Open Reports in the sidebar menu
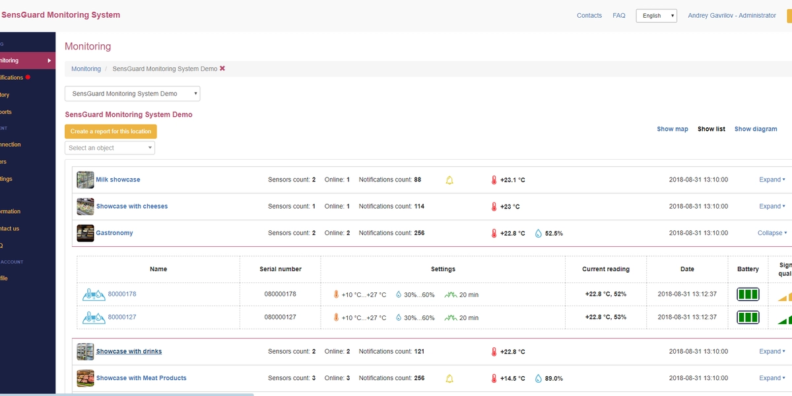Screen dimensions: 792x396 [6, 112]
